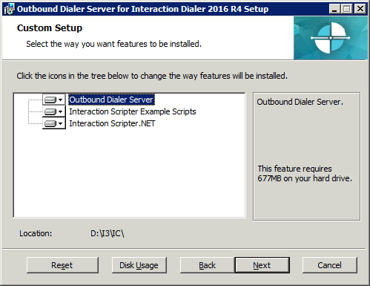Select the Interaction Scripter.NET feature
Viewport: 370px width, 286px height.
click(x=112, y=123)
